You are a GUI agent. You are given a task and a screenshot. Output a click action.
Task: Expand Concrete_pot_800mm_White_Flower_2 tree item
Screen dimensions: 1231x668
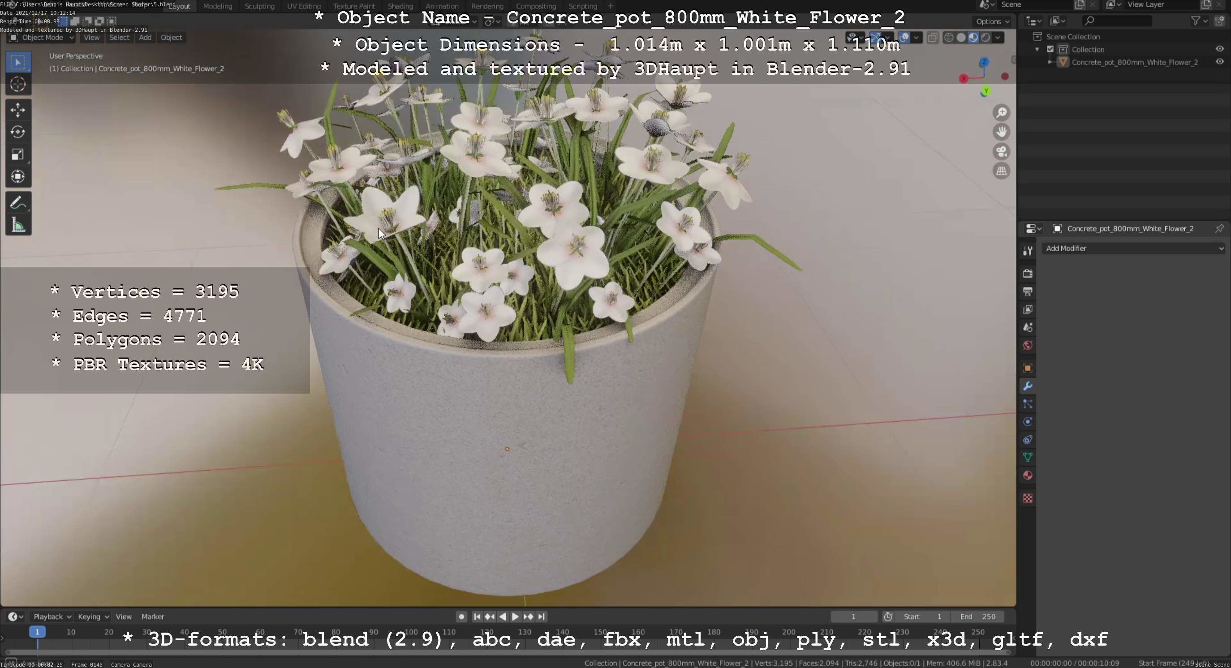pyautogui.click(x=1050, y=62)
